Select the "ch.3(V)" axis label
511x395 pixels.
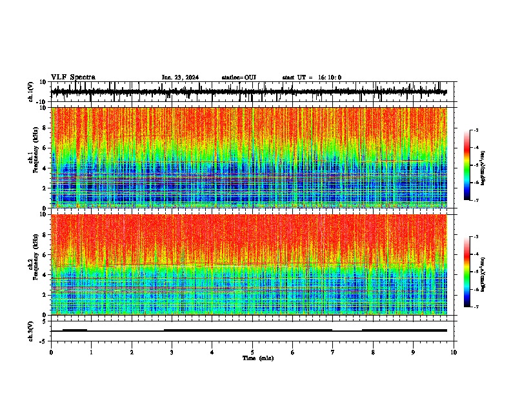tap(31, 331)
